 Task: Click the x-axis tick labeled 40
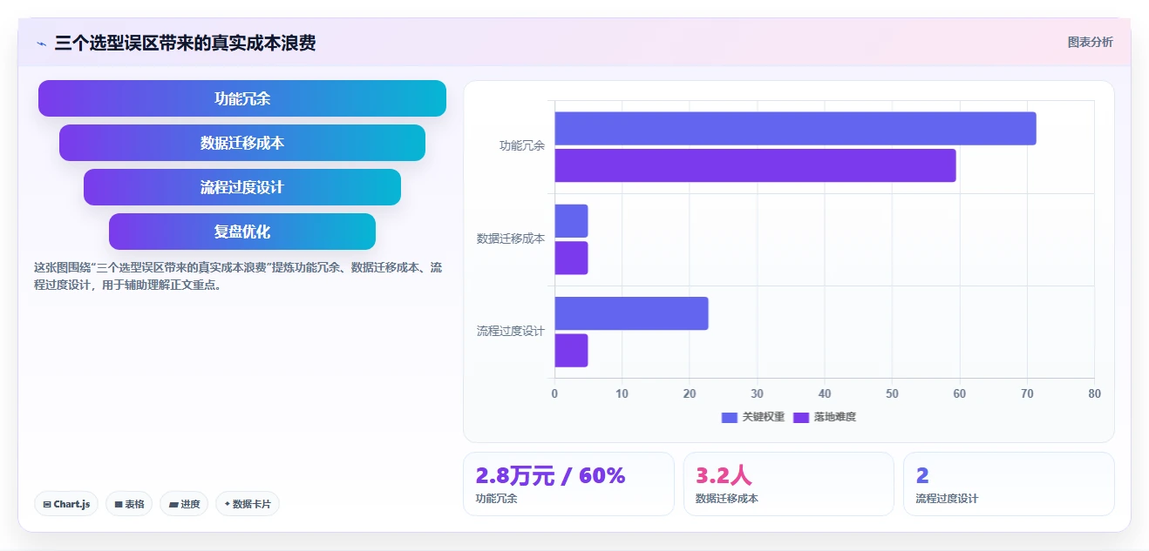point(825,393)
